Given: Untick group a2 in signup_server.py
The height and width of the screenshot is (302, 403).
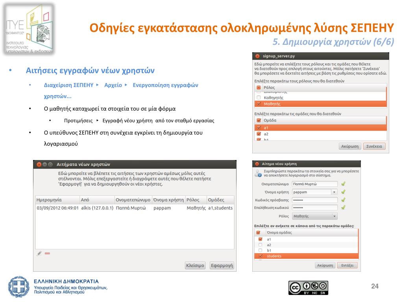Looking at the screenshot, I should [259, 134].
